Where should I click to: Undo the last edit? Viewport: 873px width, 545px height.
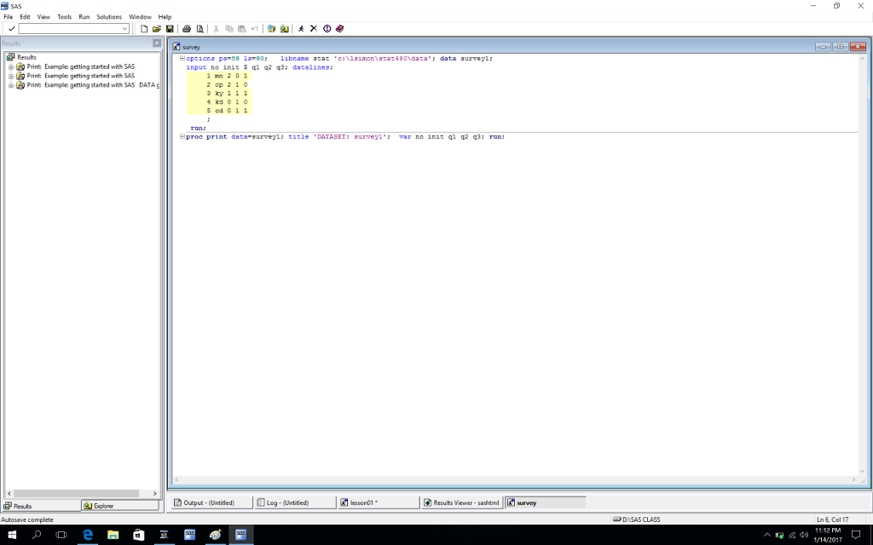(253, 28)
